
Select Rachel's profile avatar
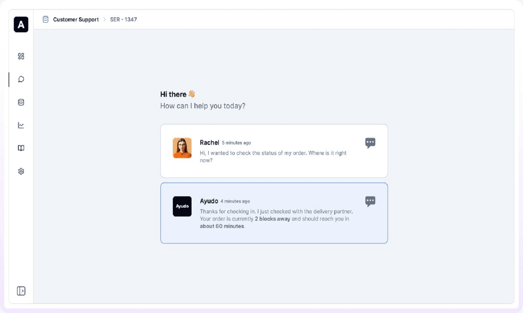182,148
